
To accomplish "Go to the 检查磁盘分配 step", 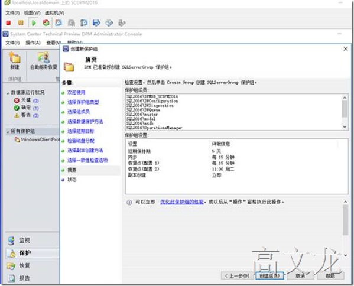I will 81,141.
